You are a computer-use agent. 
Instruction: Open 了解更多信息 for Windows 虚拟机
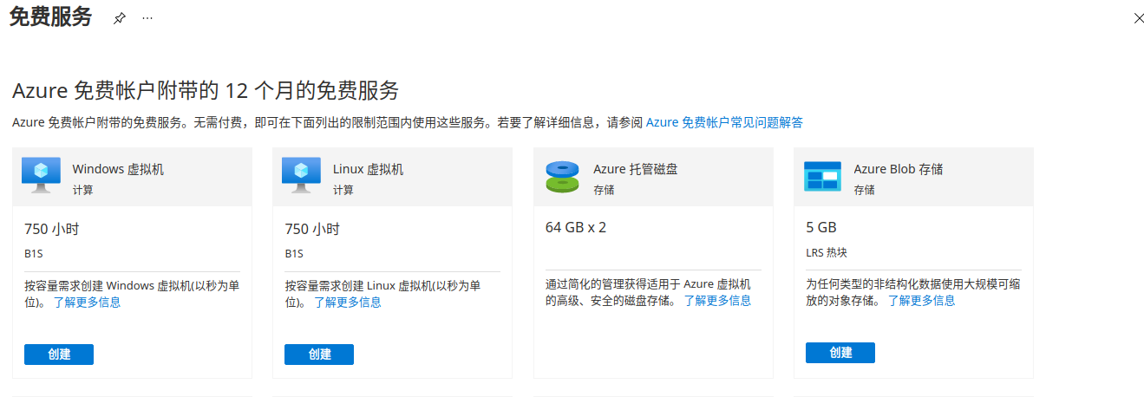(87, 303)
